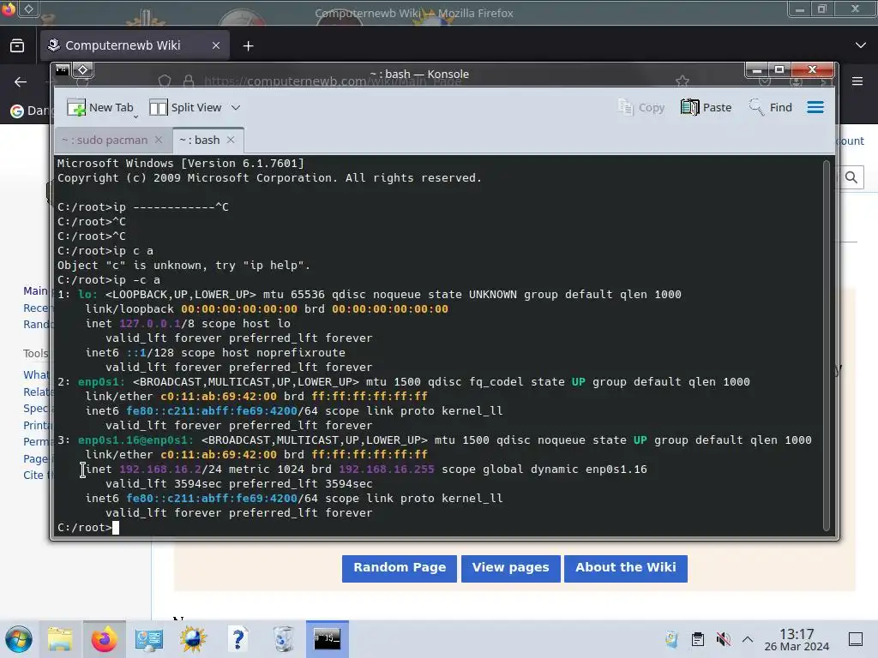Image resolution: width=878 pixels, height=658 pixels.
Task: Click the tray notification icon left of clipboard
Action: tap(671, 639)
